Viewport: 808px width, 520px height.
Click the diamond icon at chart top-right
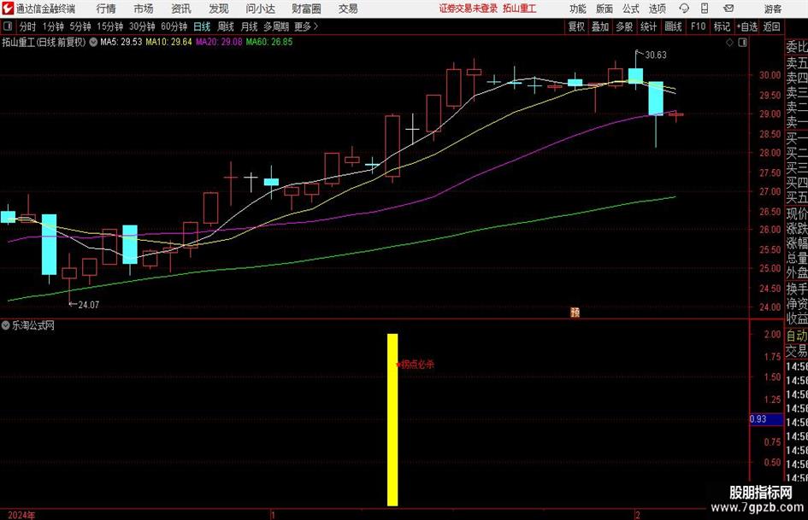click(729, 43)
